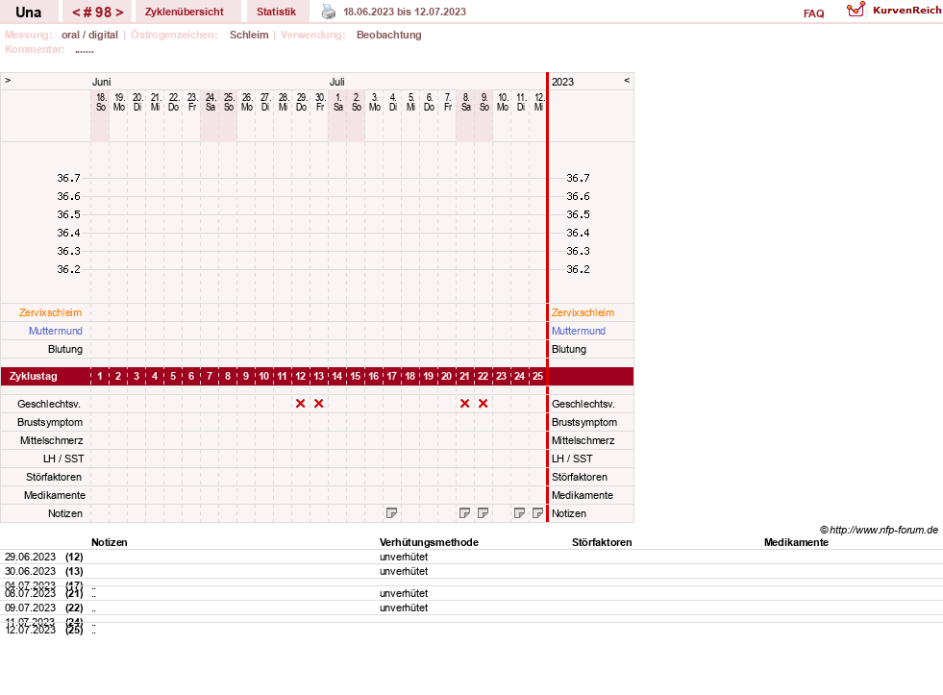Click the Schleim Östrogenzeichen value
The height and width of the screenshot is (695, 943).
(249, 35)
